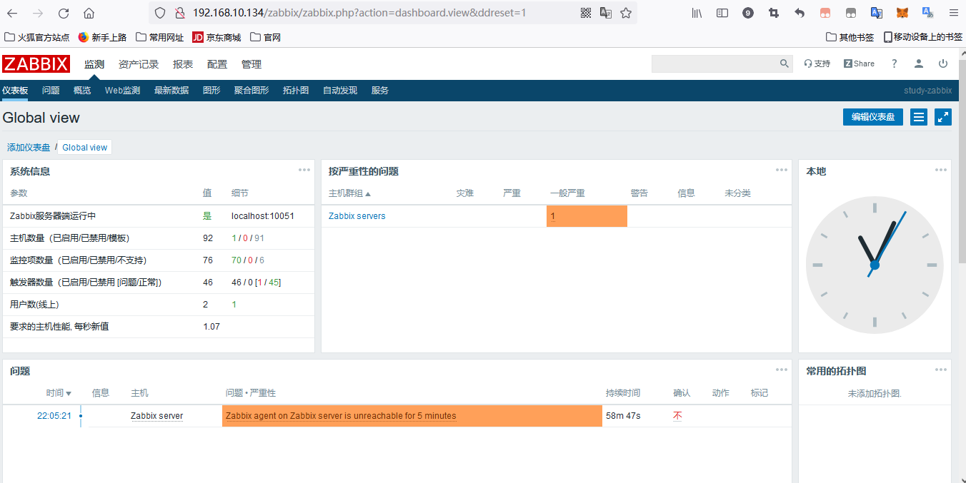966x483 pixels.
Task: Show the browser sidebar
Action: (x=722, y=13)
